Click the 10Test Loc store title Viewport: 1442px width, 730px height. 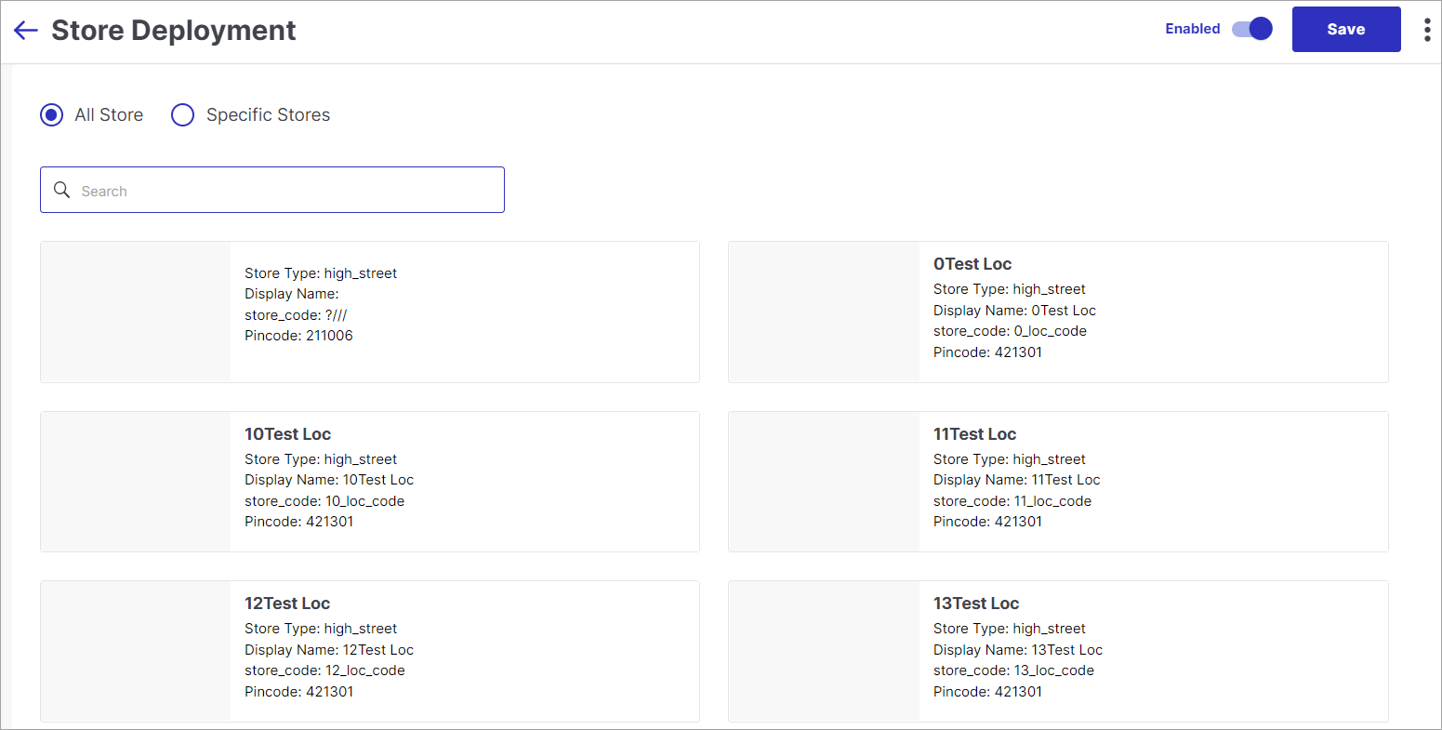click(288, 434)
